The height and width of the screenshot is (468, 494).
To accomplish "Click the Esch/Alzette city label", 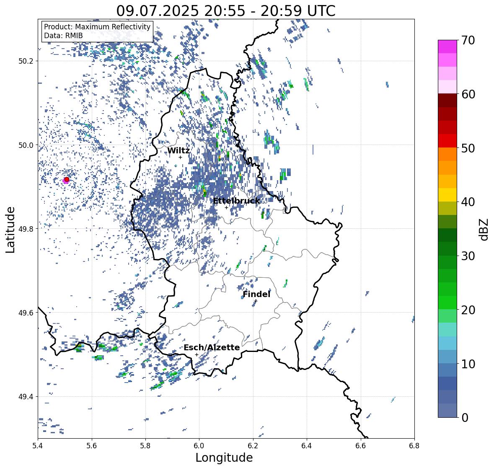I will pyautogui.click(x=212, y=347).
